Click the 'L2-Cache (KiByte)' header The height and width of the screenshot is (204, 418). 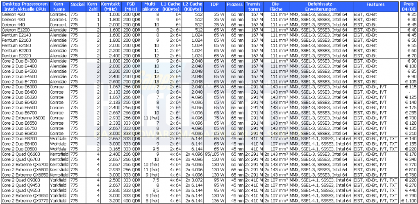click(192, 7)
